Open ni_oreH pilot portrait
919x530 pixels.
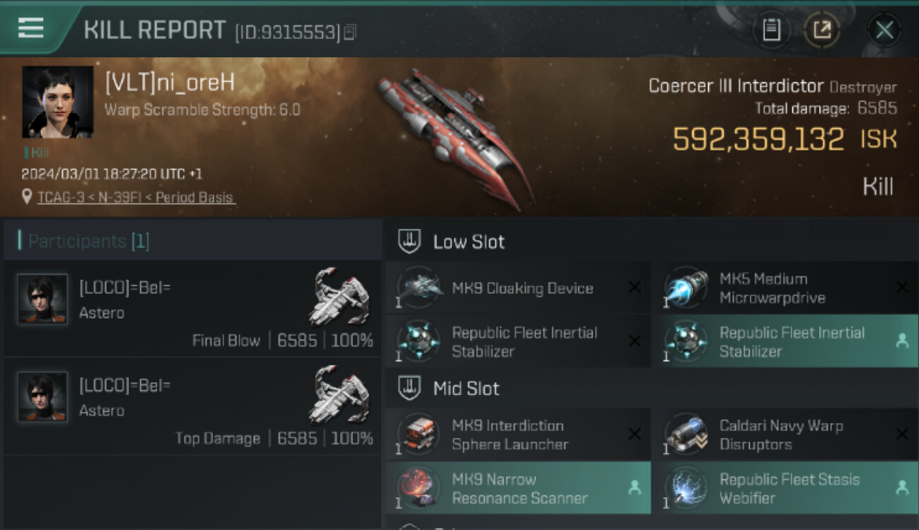(x=58, y=102)
